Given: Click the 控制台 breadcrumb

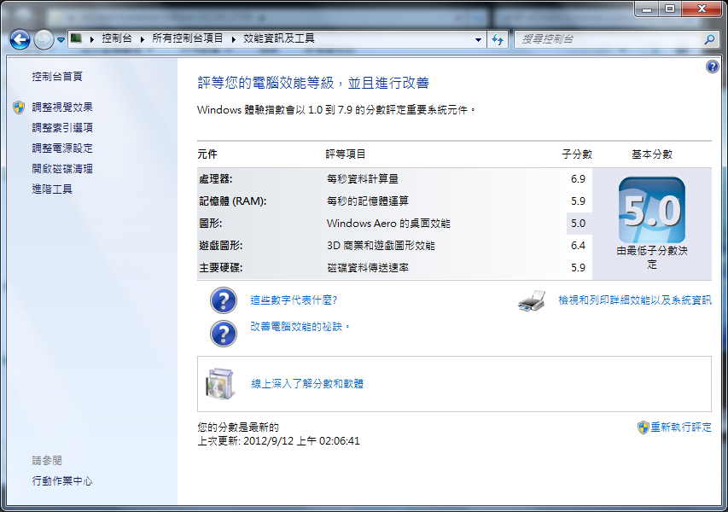Looking at the screenshot, I should [x=117, y=38].
